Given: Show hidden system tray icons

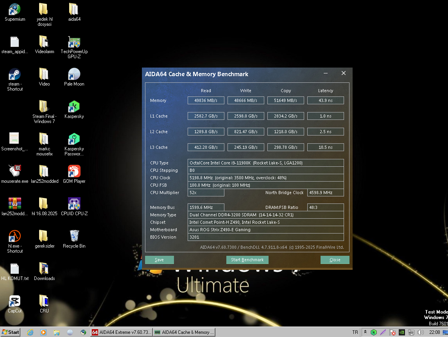Looking at the screenshot, I should pos(365,332).
